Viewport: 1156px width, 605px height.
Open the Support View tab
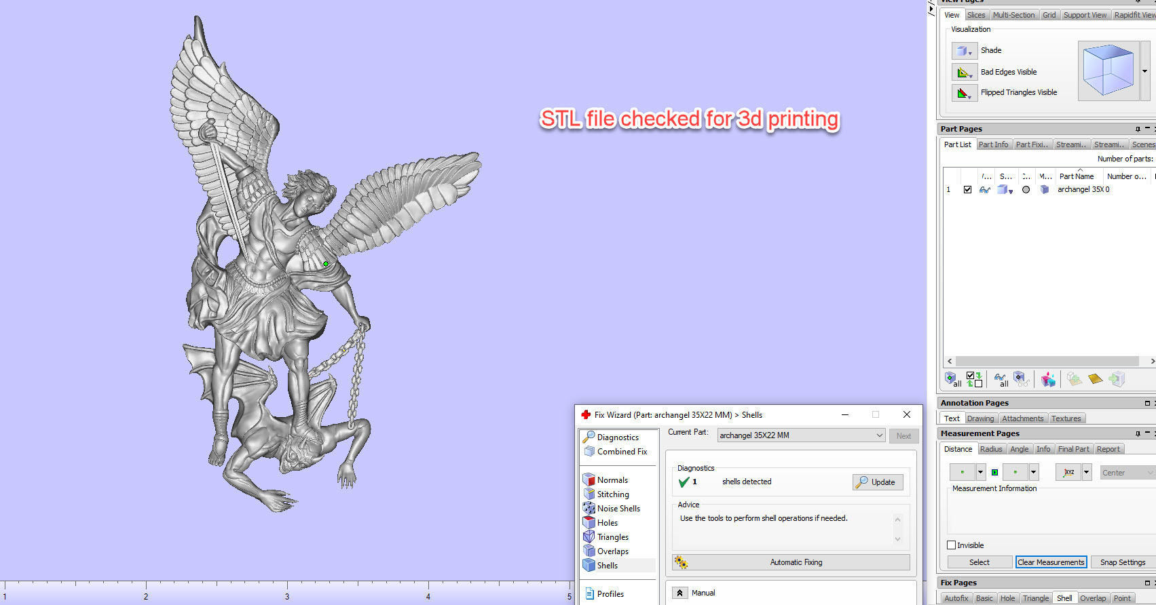pyautogui.click(x=1085, y=15)
